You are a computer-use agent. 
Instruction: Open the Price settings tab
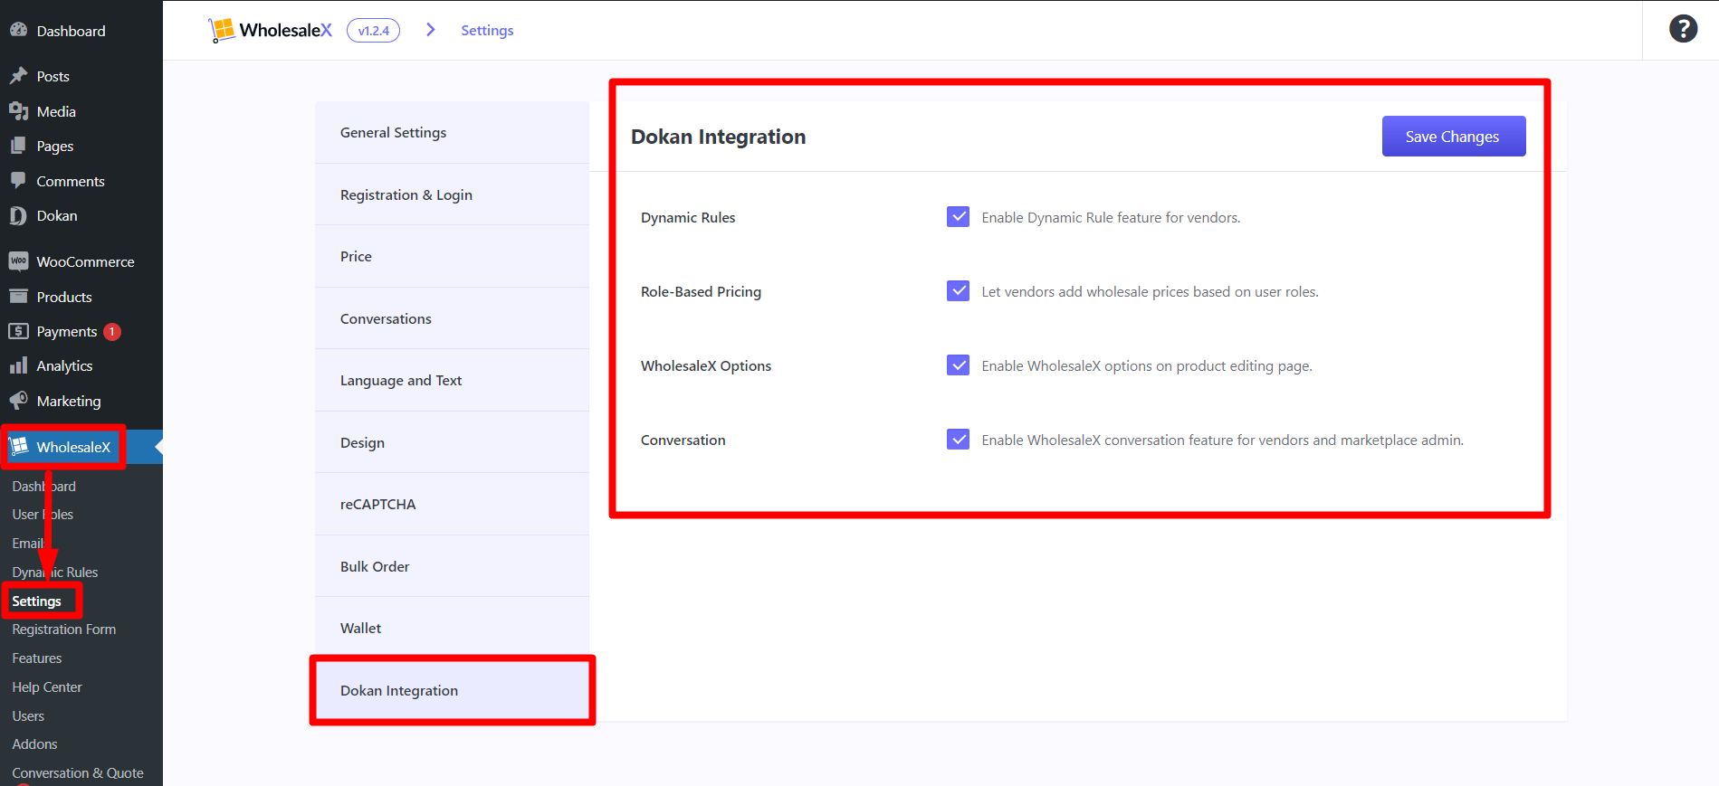click(x=452, y=256)
